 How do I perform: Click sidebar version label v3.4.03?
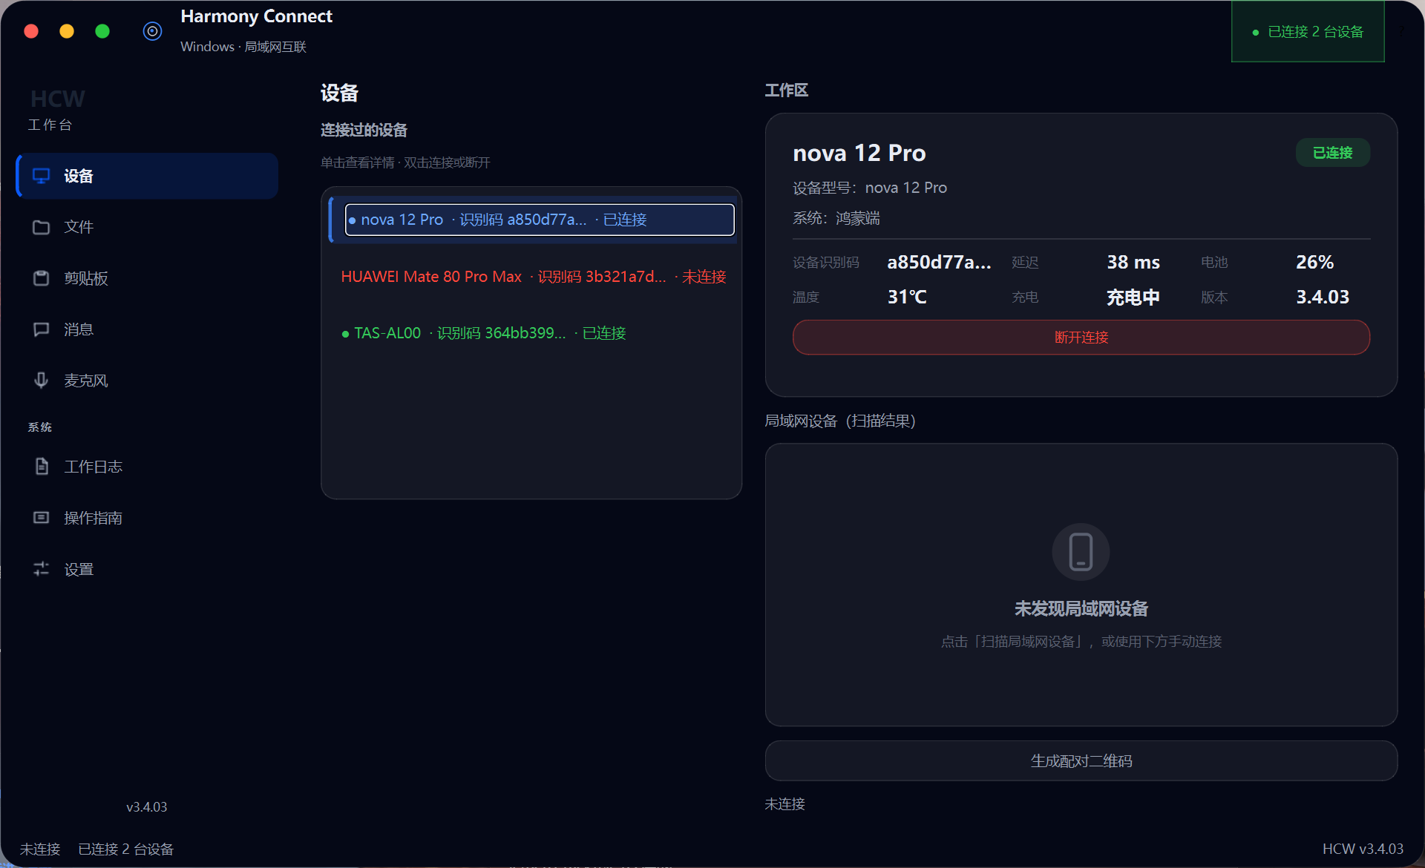tap(147, 806)
